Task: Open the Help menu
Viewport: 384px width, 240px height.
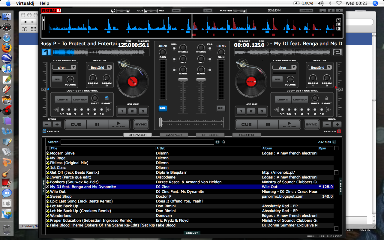Action: [44, 3]
